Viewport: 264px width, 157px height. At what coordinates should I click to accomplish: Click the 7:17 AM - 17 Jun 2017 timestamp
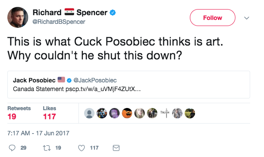39,133
